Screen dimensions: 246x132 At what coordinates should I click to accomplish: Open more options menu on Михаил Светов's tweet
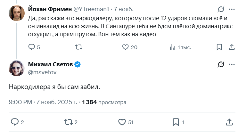coord(232,65)
